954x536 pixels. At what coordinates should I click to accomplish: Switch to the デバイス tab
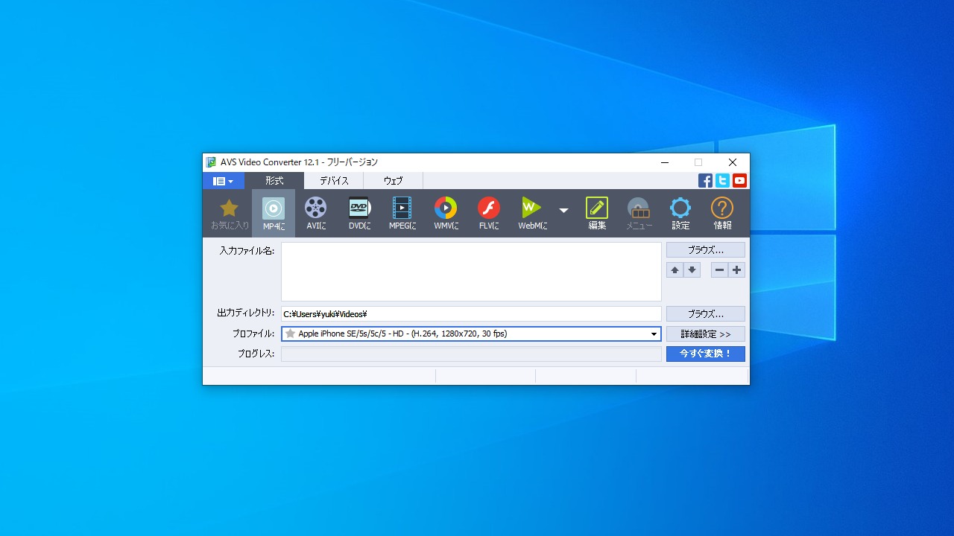pyautogui.click(x=334, y=181)
